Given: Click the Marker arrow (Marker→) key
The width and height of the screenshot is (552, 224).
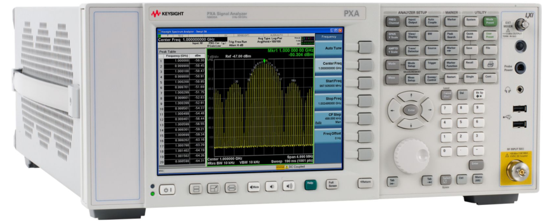Looking at the screenshot, I should pos(451,50).
